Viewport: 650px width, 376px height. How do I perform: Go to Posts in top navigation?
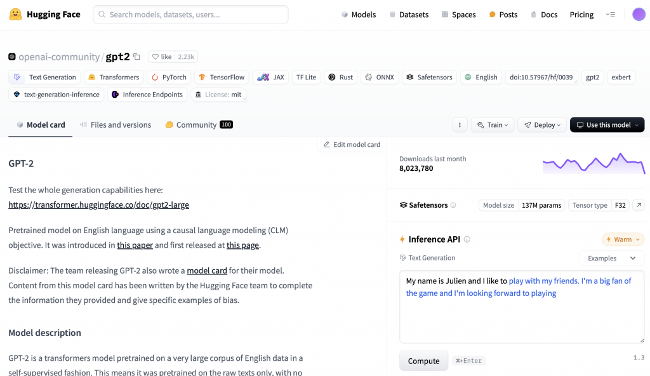(x=503, y=15)
